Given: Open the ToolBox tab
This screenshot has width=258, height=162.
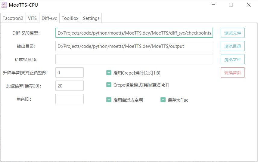Looking at the screenshot, I should [x=70, y=18].
